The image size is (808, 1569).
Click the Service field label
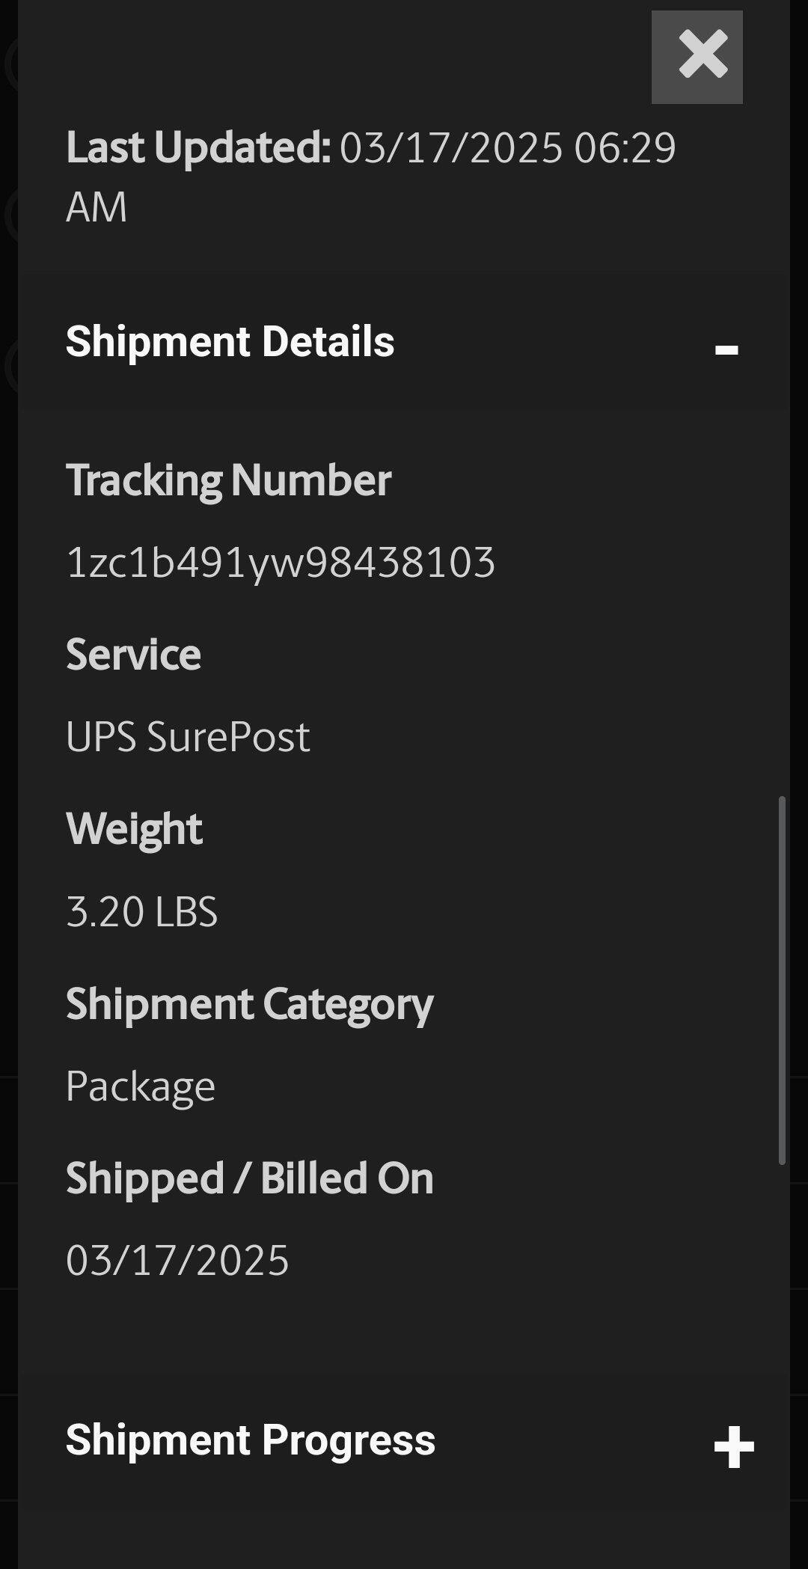point(133,654)
